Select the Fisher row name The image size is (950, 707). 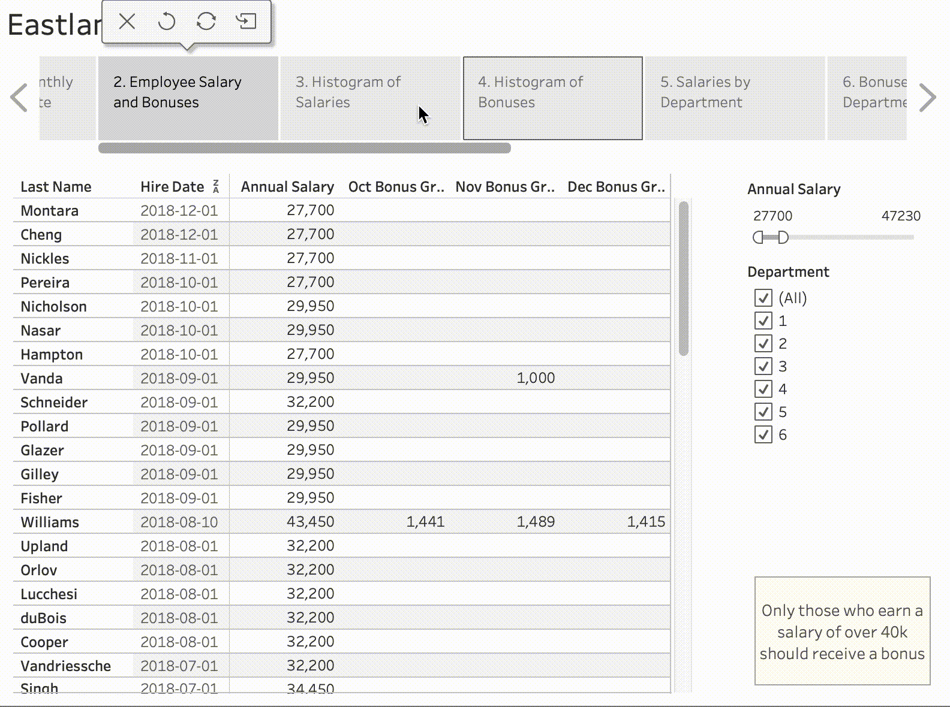(x=41, y=498)
